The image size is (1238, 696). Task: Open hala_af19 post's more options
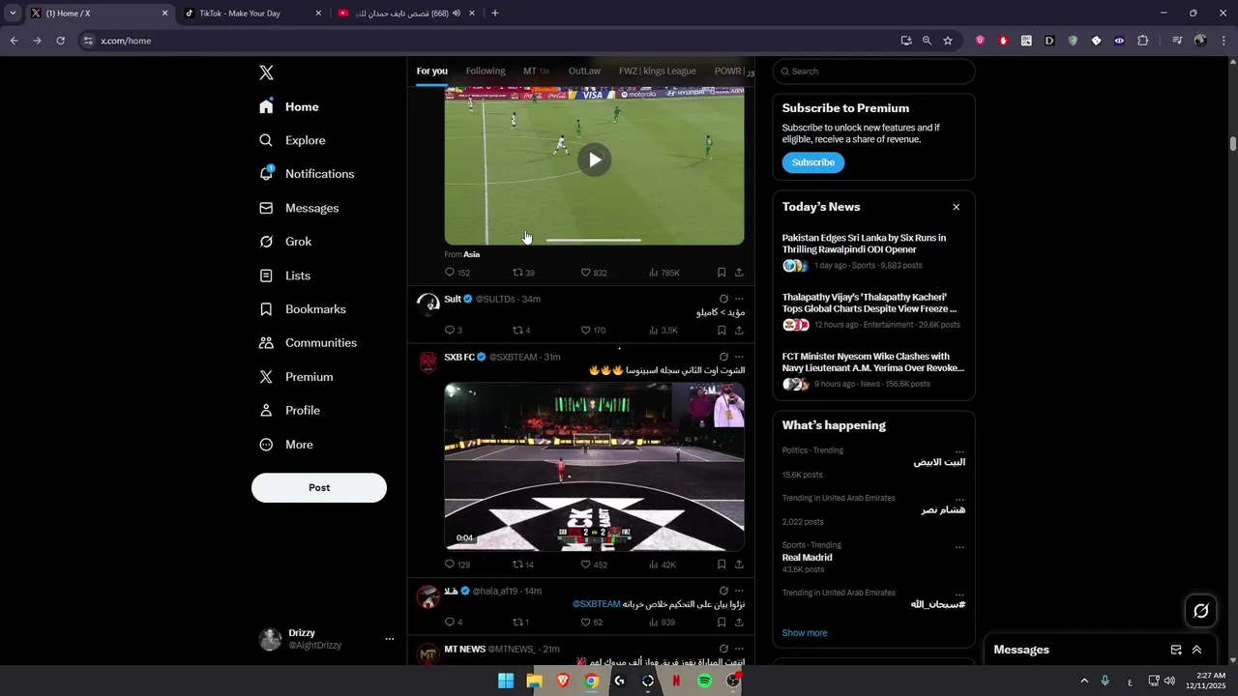tap(739, 591)
